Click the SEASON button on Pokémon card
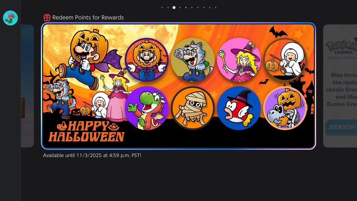This screenshot has width=357, height=201. [341, 127]
